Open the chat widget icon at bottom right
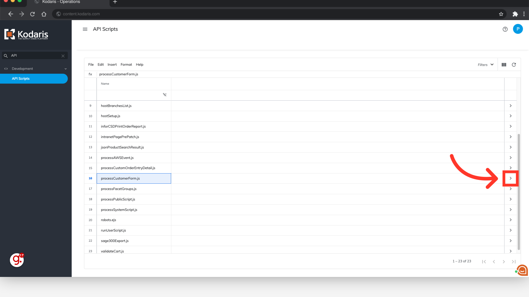The height and width of the screenshot is (297, 529). (522, 270)
